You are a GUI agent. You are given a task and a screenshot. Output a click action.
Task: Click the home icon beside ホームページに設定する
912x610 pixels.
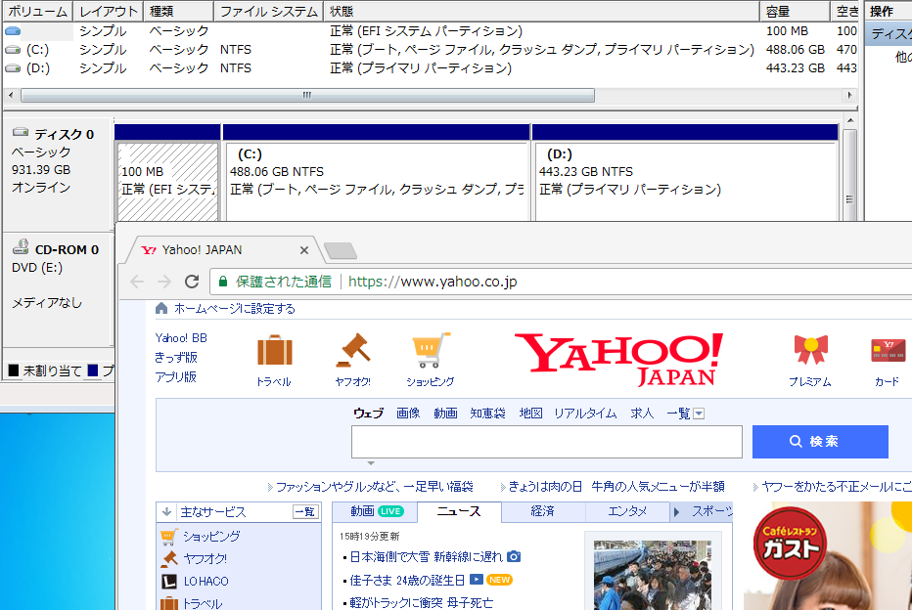[x=161, y=309]
